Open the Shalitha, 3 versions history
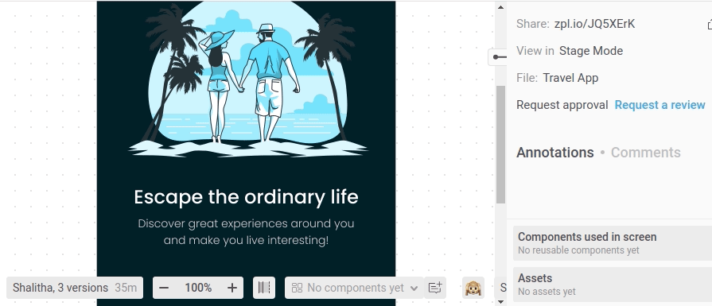 pos(75,288)
